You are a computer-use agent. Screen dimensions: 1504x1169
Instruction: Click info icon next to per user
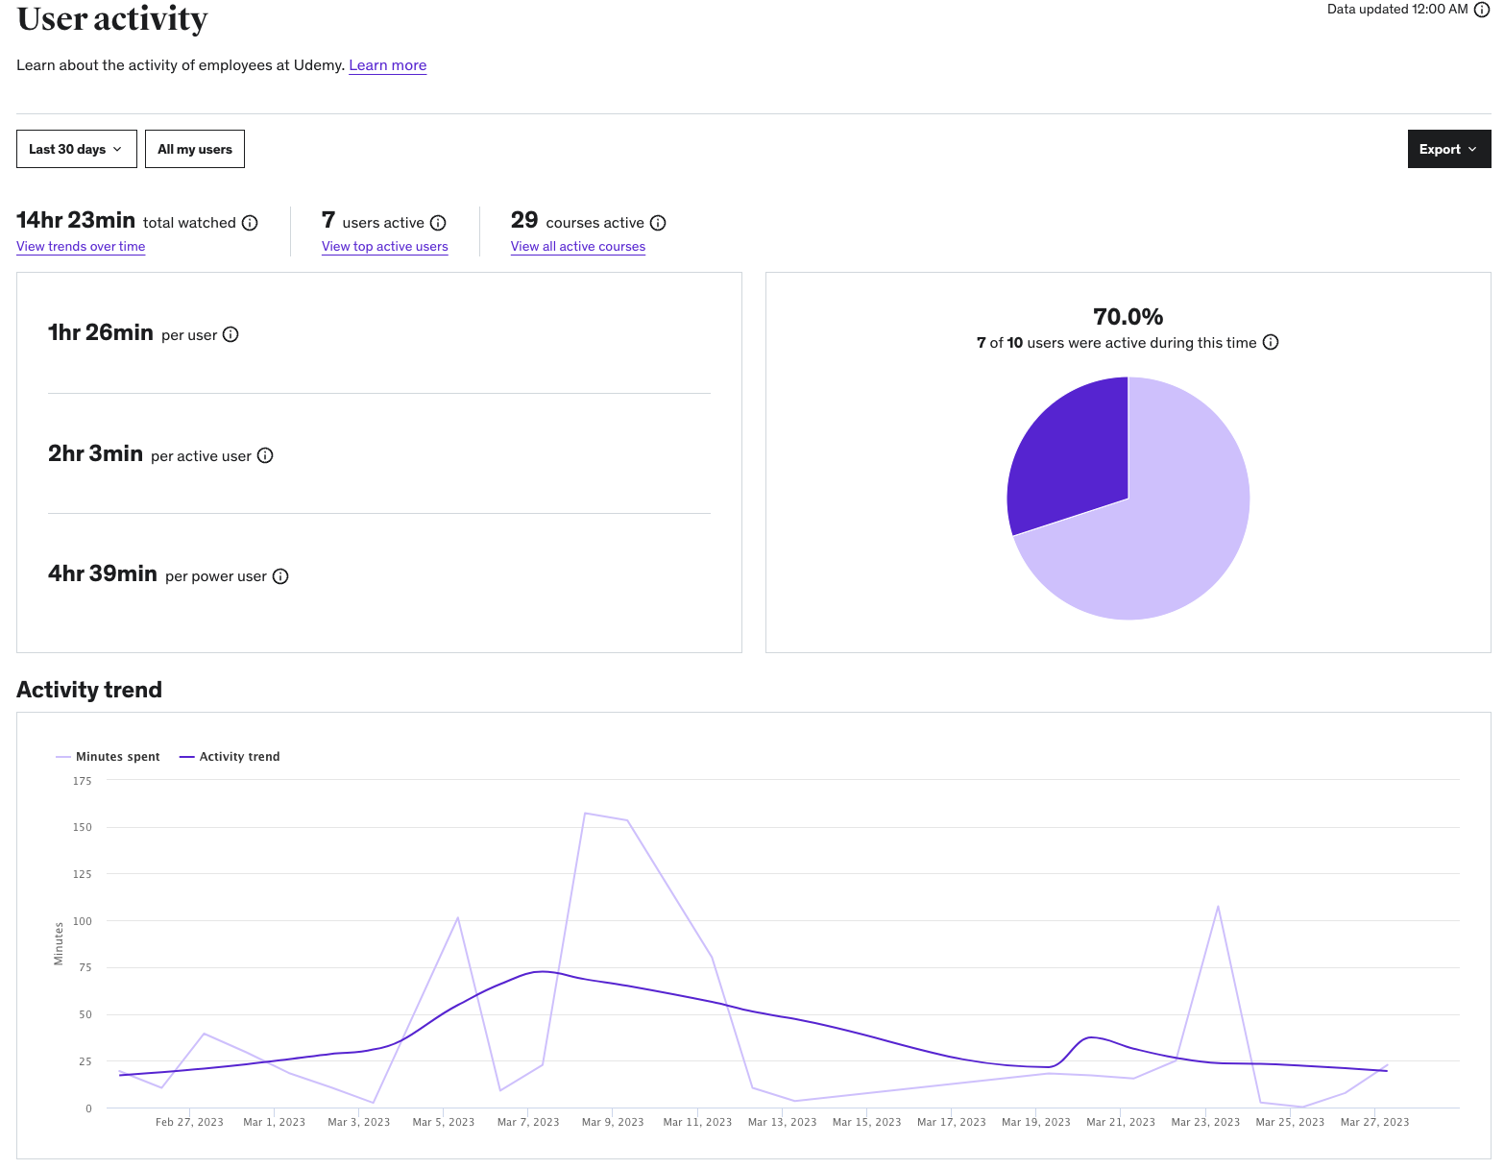[230, 334]
